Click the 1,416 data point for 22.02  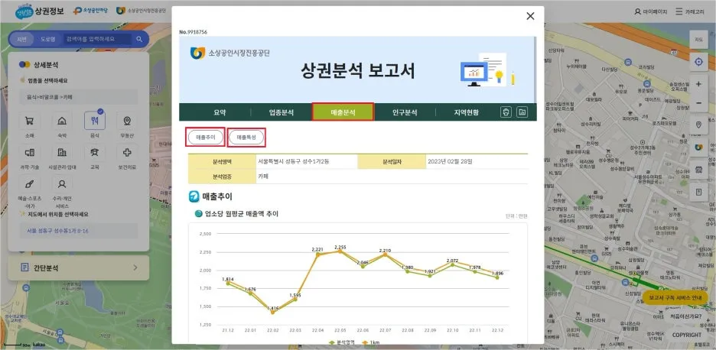(272, 312)
